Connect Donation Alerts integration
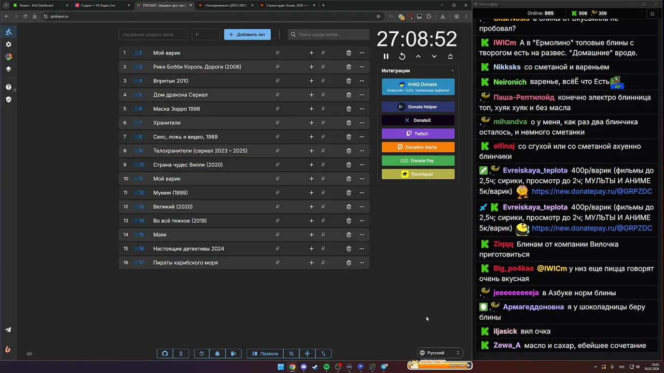This screenshot has width=664, height=373. 418,147
